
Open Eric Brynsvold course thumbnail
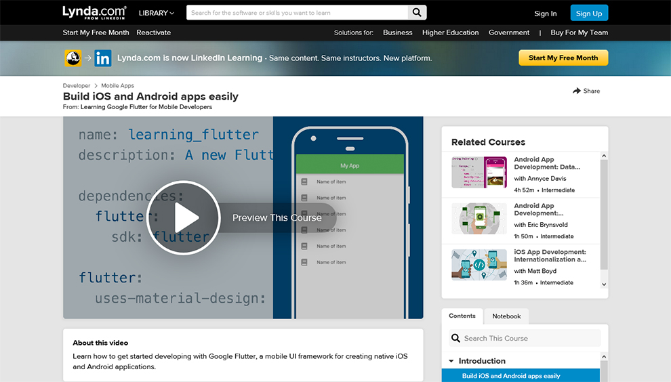[479, 218]
